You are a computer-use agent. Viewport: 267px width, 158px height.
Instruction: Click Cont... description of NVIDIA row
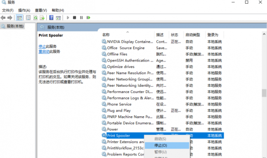[161, 42]
